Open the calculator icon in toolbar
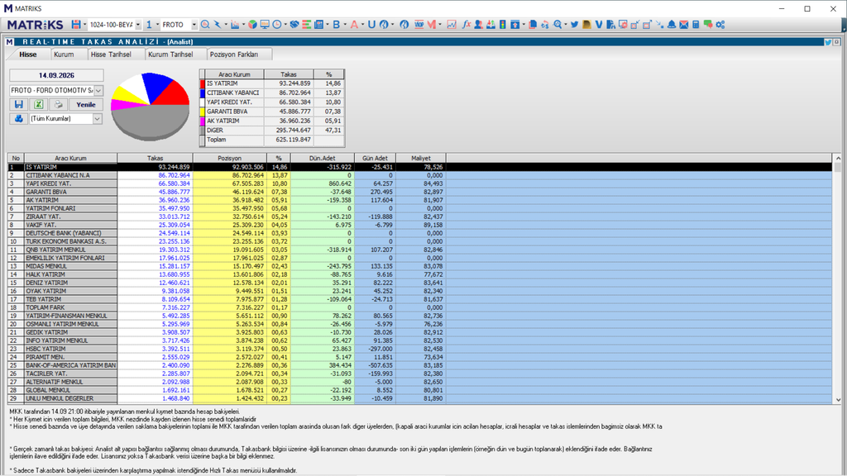Screen dimensions: 847x476 696,25
